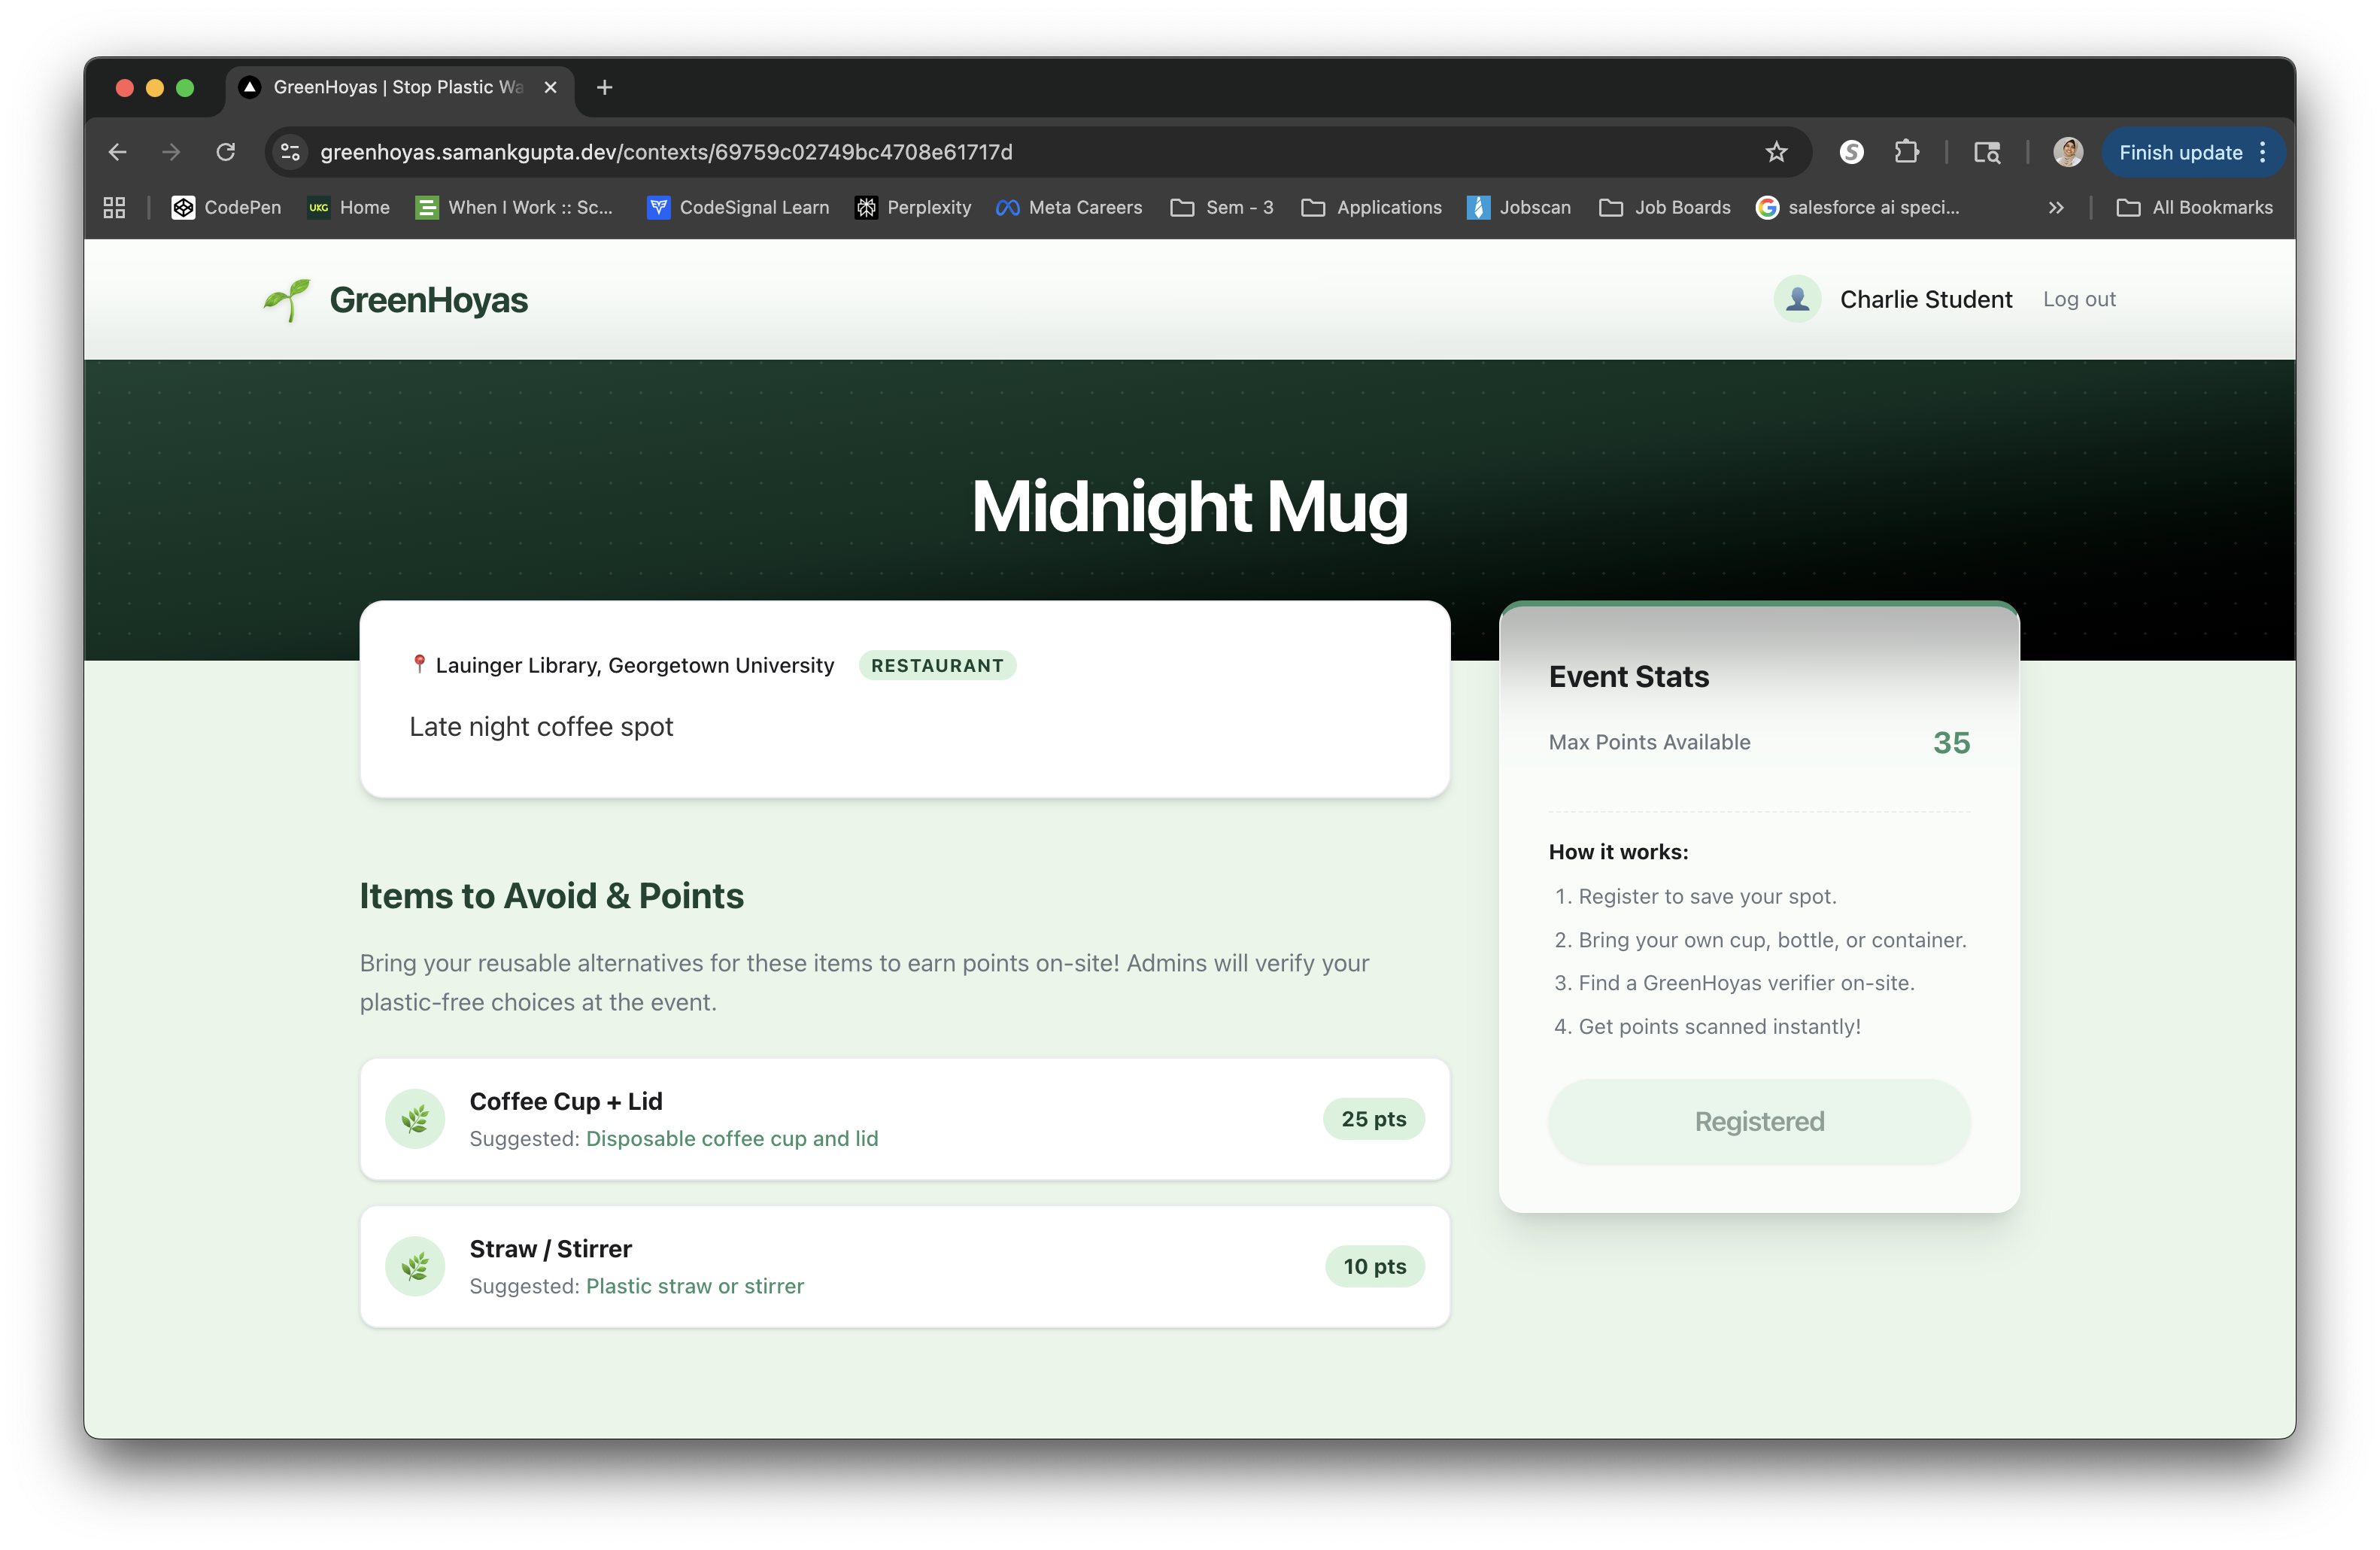Expand the hidden bookmarks overflow chevron

(2056, 207)
